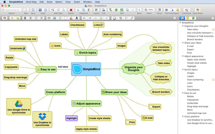
Task: Open the Edit menu
Action: coord(42,2)
